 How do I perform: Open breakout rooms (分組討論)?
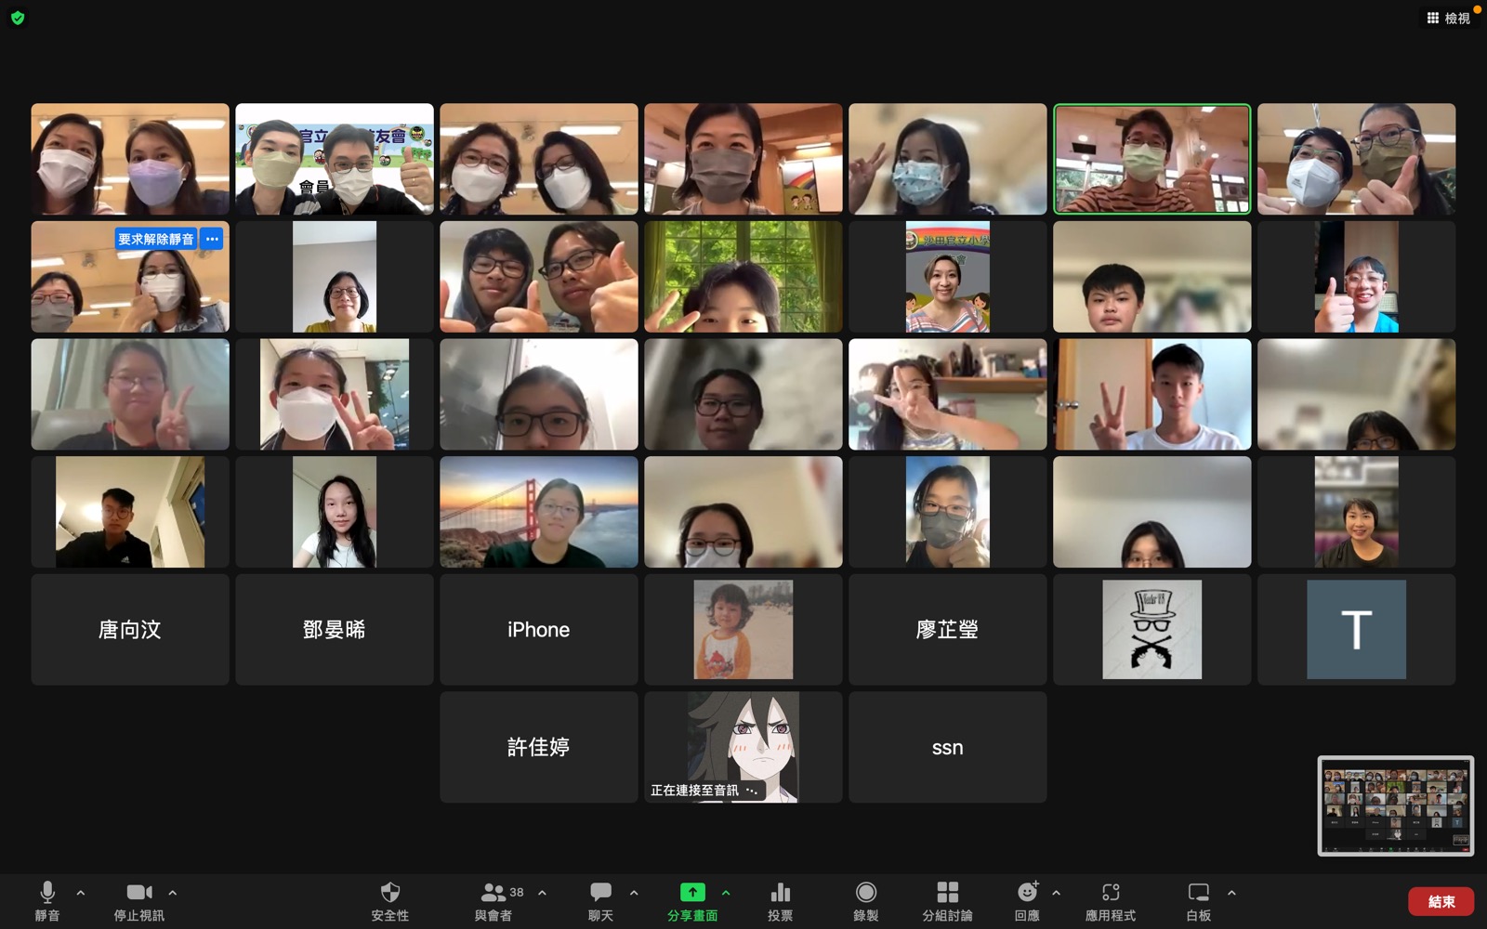point(947,893)
